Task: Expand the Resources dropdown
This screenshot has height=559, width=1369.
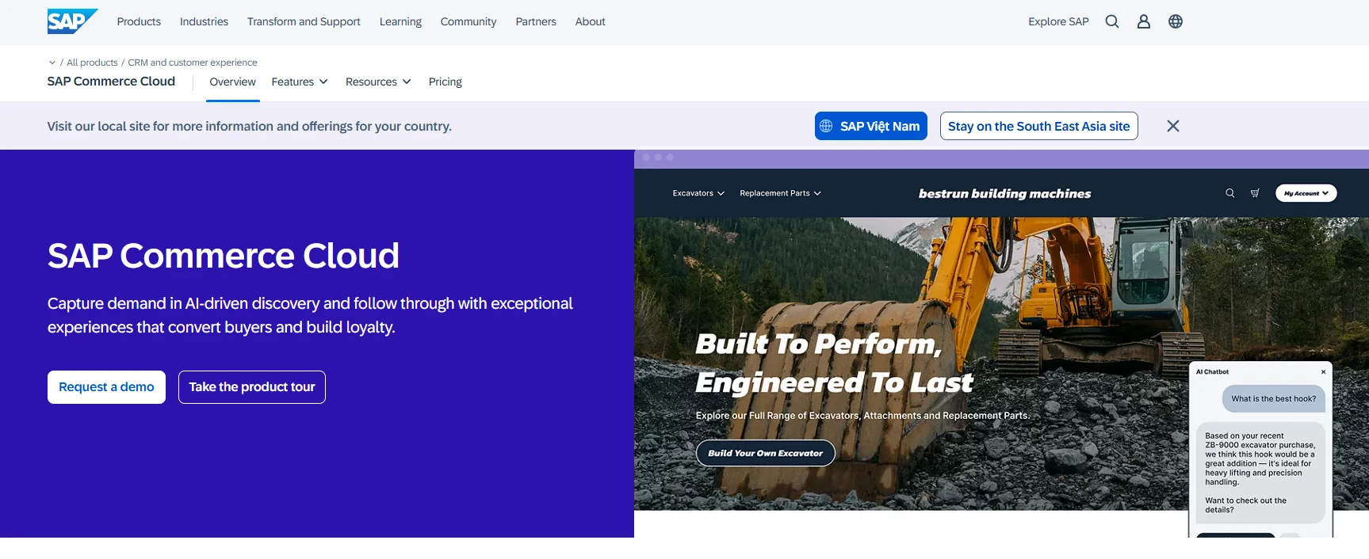Action: coord(378,82)
